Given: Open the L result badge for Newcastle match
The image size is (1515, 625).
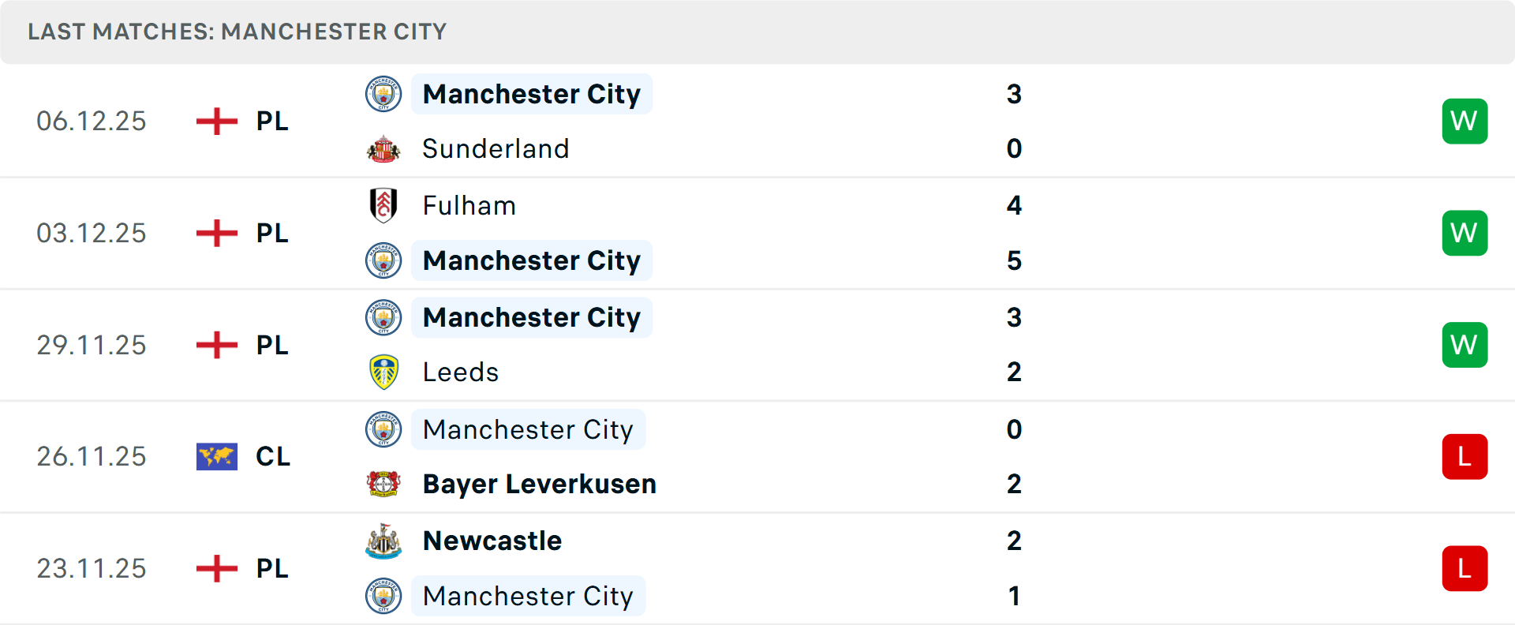Looking at the screenshot, I should click(x=1464, y=569).
